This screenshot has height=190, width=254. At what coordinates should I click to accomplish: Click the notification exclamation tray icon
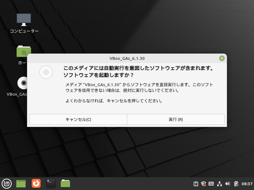point(196,184)
